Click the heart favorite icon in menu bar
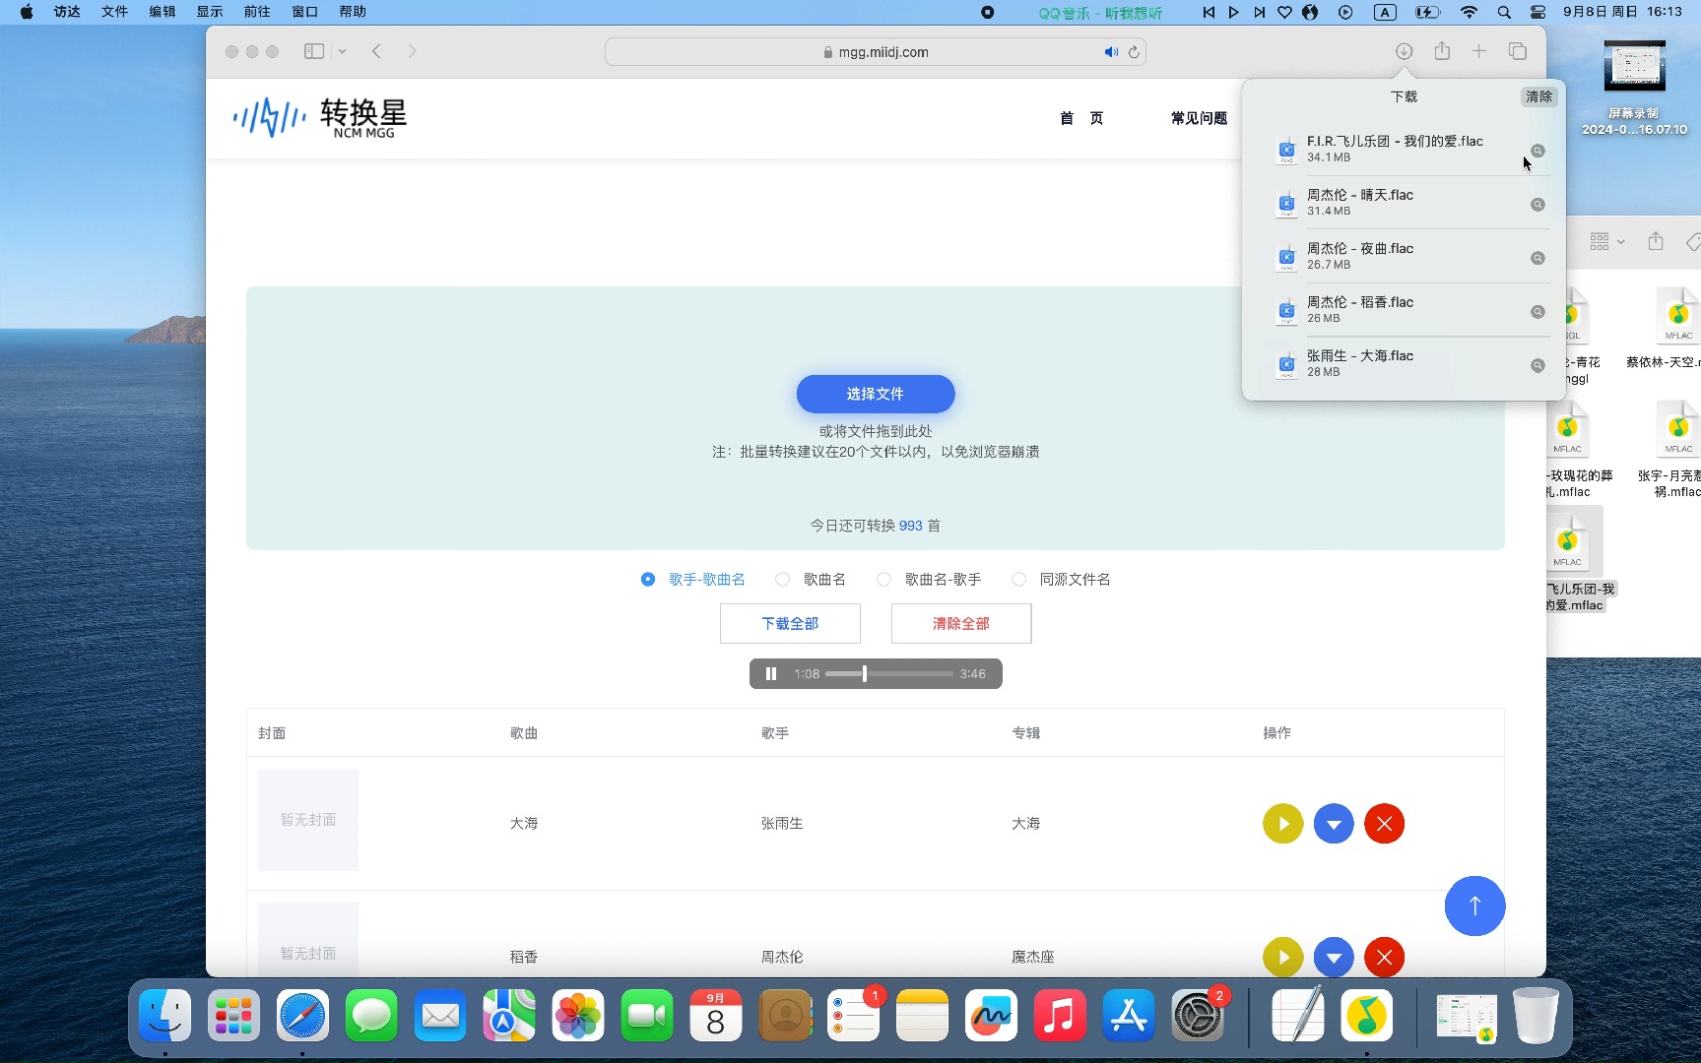The height and width of the screenshot is (1063, 1701). click(1284, 12)
